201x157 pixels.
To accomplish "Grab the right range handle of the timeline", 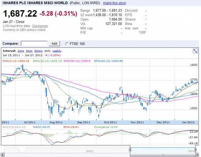I will (195, 150).
